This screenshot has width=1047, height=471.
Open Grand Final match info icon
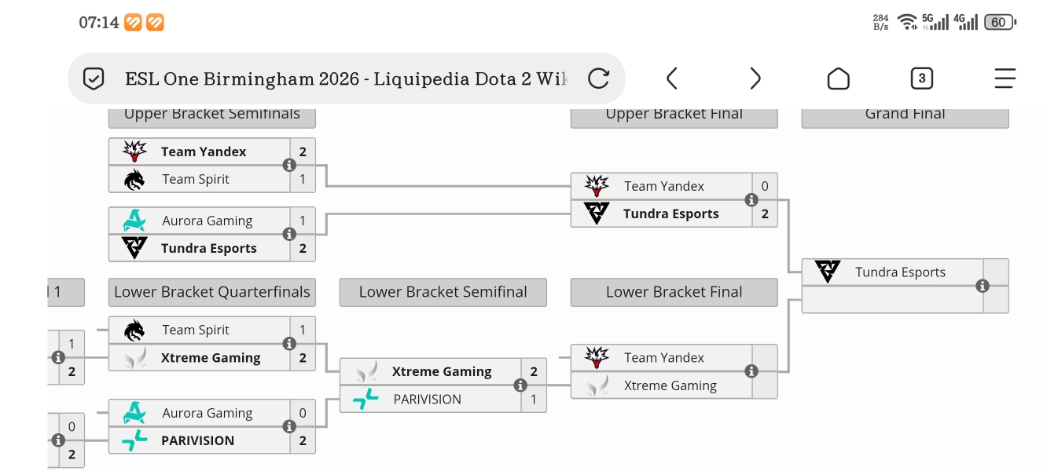[x=983, y=287]
